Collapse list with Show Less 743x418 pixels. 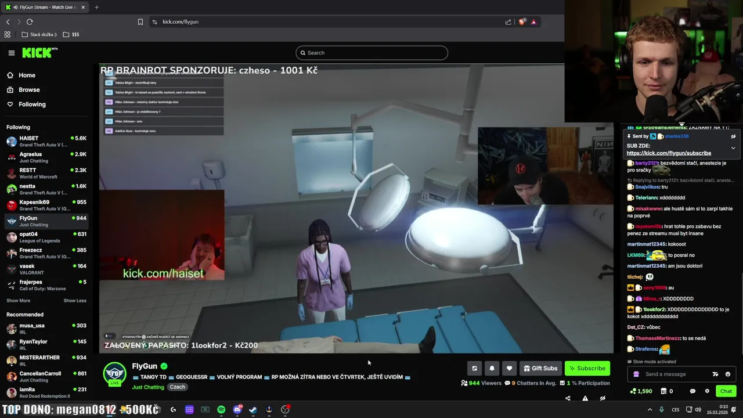(x=75, y=301)
